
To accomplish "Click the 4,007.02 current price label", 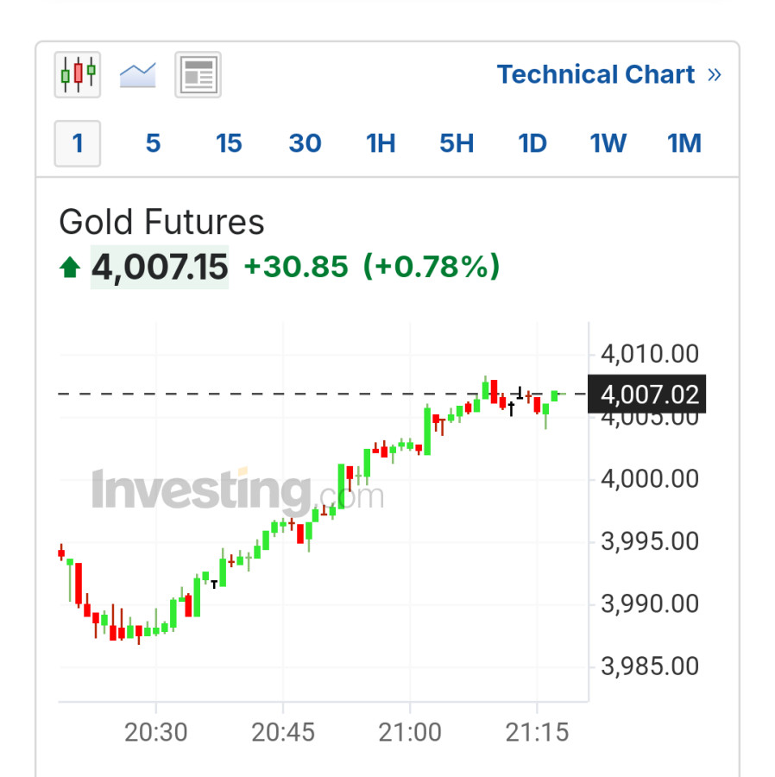I will point(648,395).
